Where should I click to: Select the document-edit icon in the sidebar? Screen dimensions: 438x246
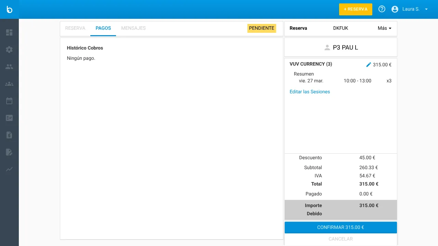coord(10,152)
